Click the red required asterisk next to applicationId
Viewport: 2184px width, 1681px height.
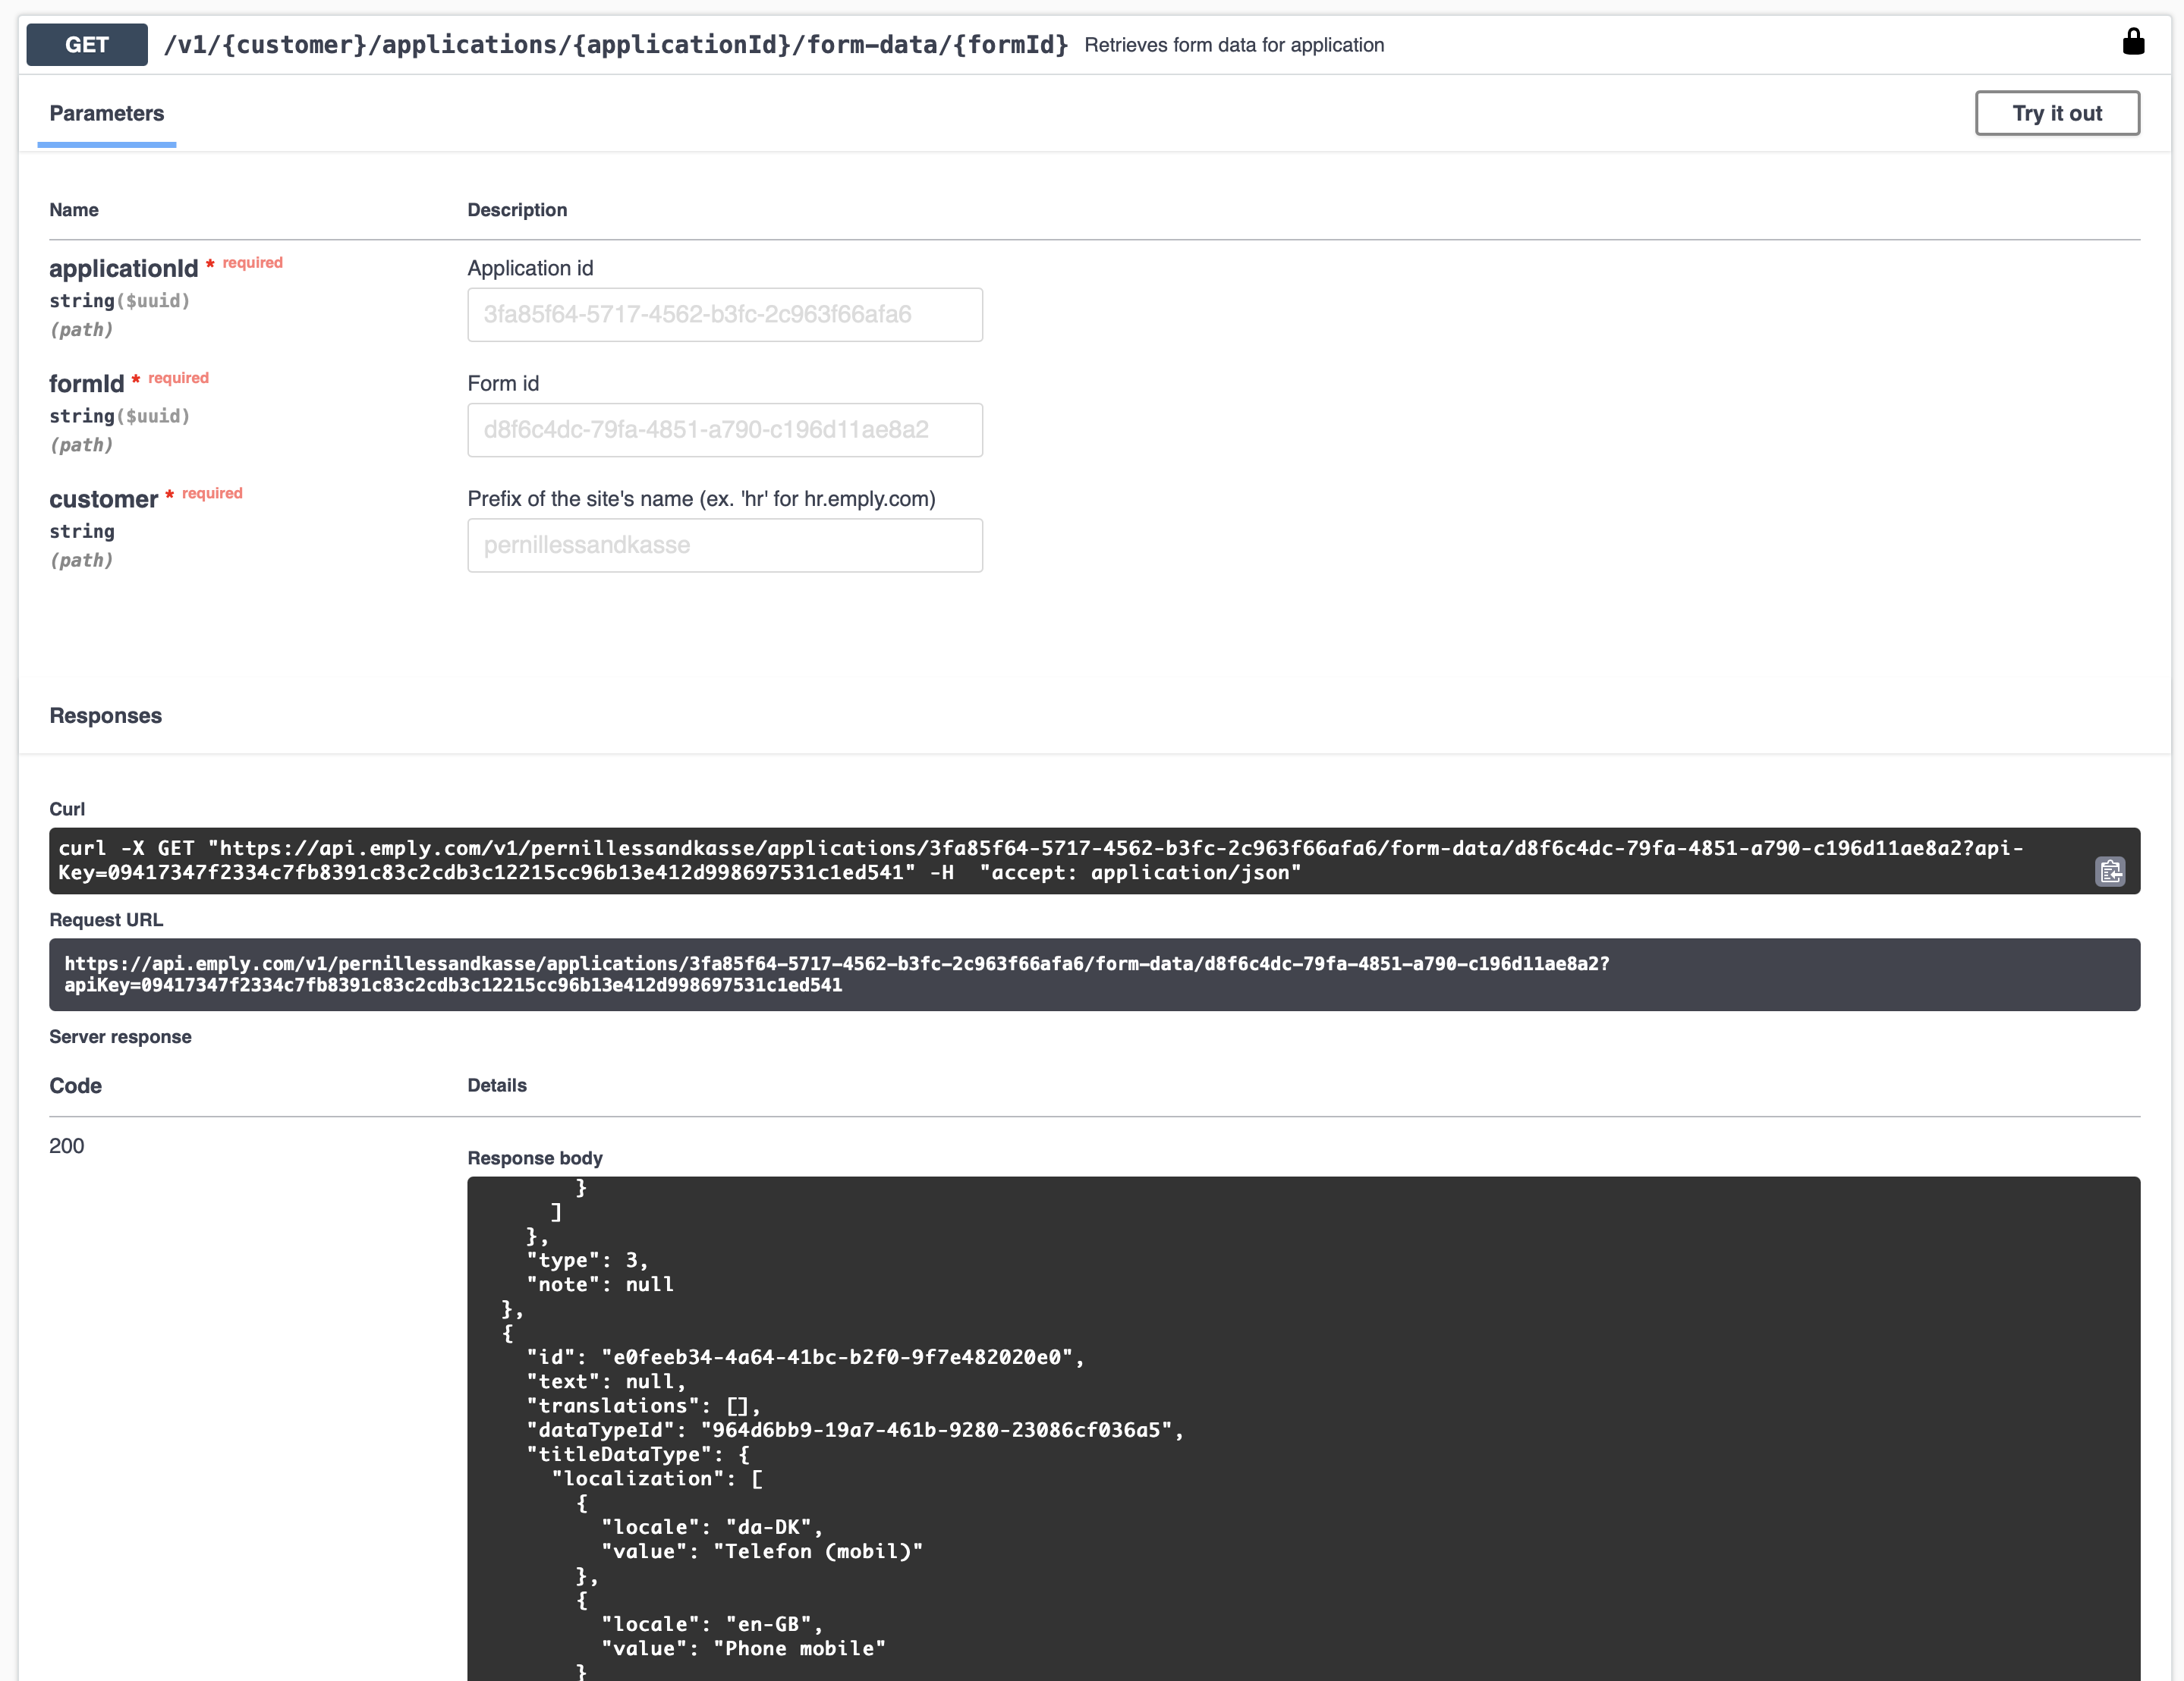click(210, 262)
